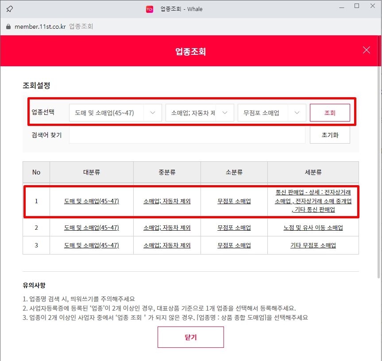This screenshot has width=382, height=361.
Task: Click the 11st favicon in title bar
Action: click(149, 9)
